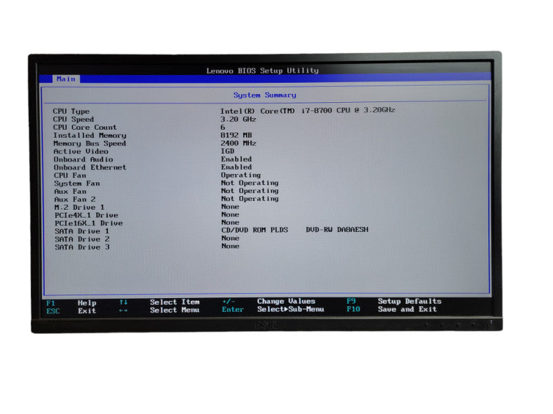This screenshot has height=414, width=553.
Task: Click Not Operating status for Aux Fan 2
Action: coord(250,199)
